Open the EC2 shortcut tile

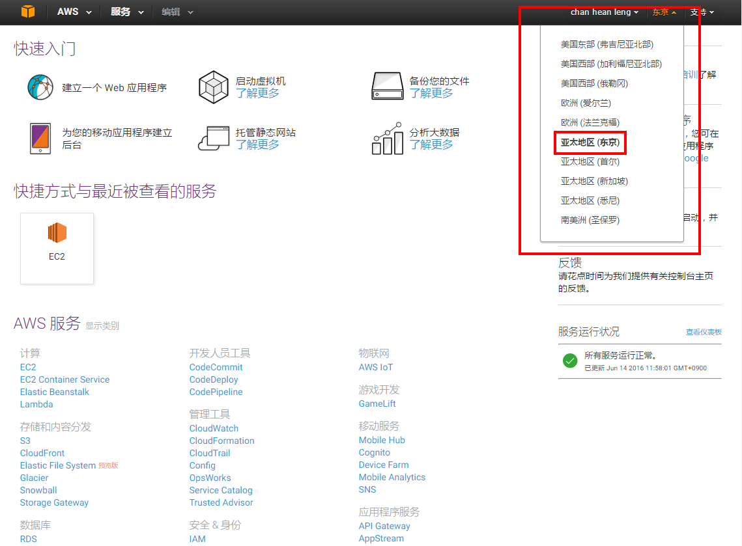click(x=57, y=248)
